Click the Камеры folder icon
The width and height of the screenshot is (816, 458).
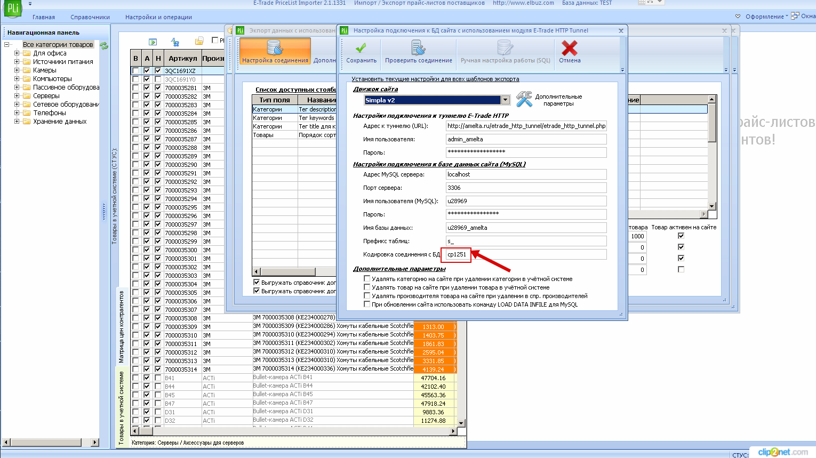pos(26,70)
